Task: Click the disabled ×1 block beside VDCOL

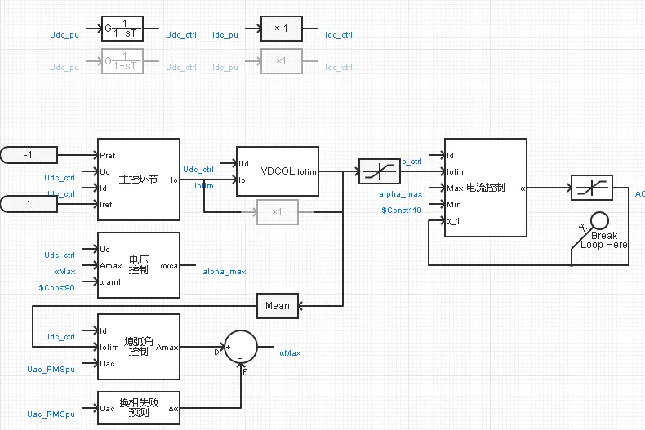Action: (x=277, y=212)
